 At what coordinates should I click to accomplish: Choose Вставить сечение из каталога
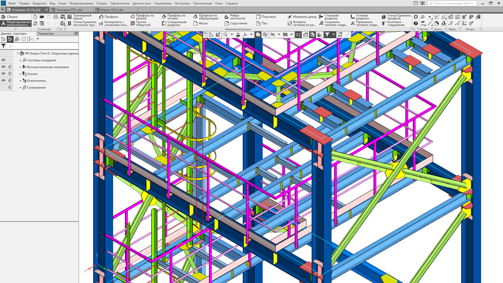(302, 23)
